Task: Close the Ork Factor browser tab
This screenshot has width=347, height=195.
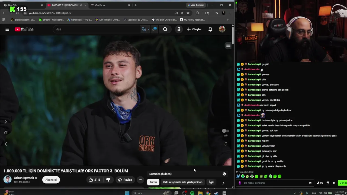Action: coord(129,5)
